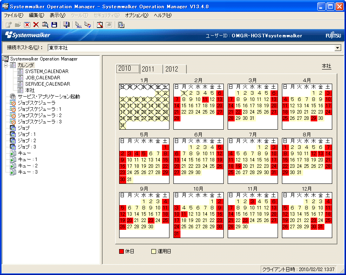
Task: Select the ジョブスケジューラ:2 tree item
Action: tap(40, 115)
